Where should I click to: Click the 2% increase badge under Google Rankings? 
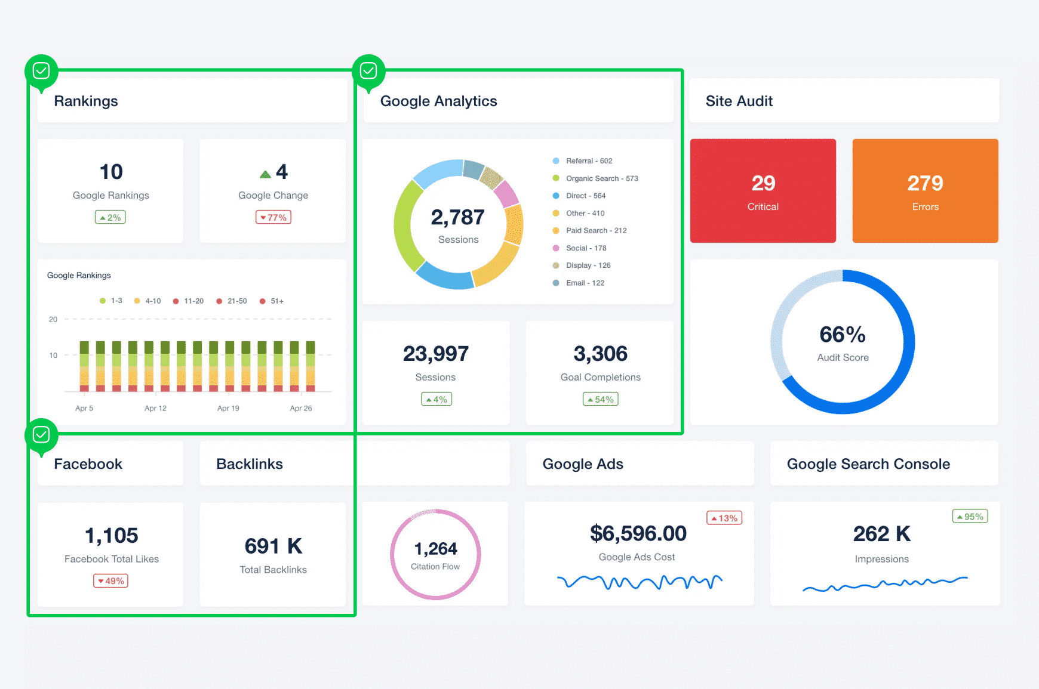(x=110, y=218)
